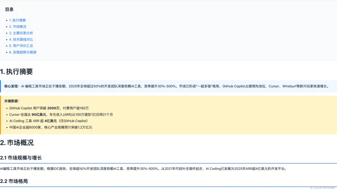
Task: Click the large 1. 执行摘要 section heading
Action: tap(16, 72)
